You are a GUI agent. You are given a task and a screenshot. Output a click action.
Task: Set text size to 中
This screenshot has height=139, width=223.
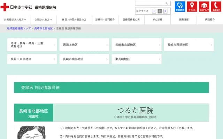point(160,11)
